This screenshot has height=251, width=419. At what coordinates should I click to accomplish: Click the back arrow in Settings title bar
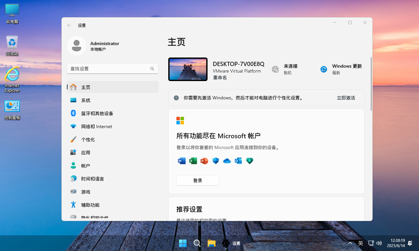pyautogui.click(x=69, y=25)
